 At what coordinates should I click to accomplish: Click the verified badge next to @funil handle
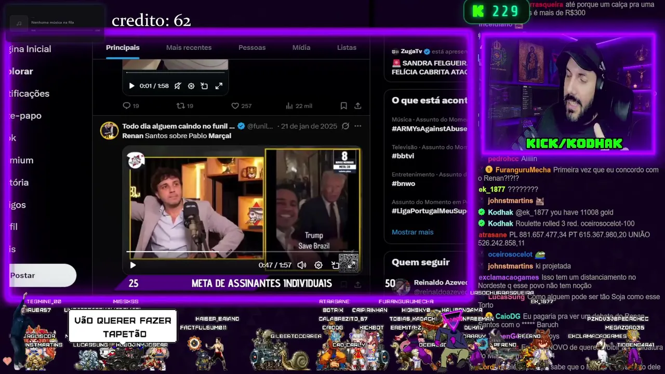click(x=241, y=126)
